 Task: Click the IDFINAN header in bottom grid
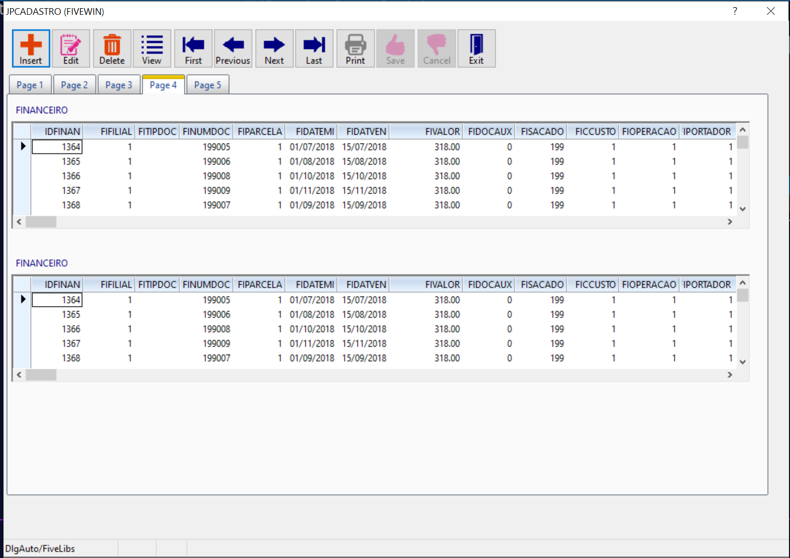pyautogui.click(x=62, y=285)
